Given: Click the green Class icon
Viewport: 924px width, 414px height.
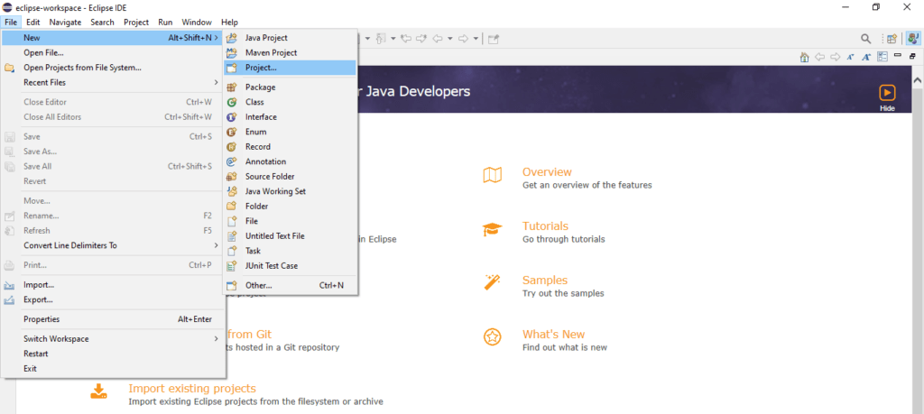Looking at the screenshot, I should [232, 102].
